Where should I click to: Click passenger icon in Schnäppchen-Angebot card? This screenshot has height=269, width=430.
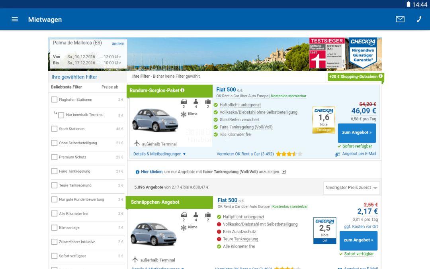(x=196, y=215)
